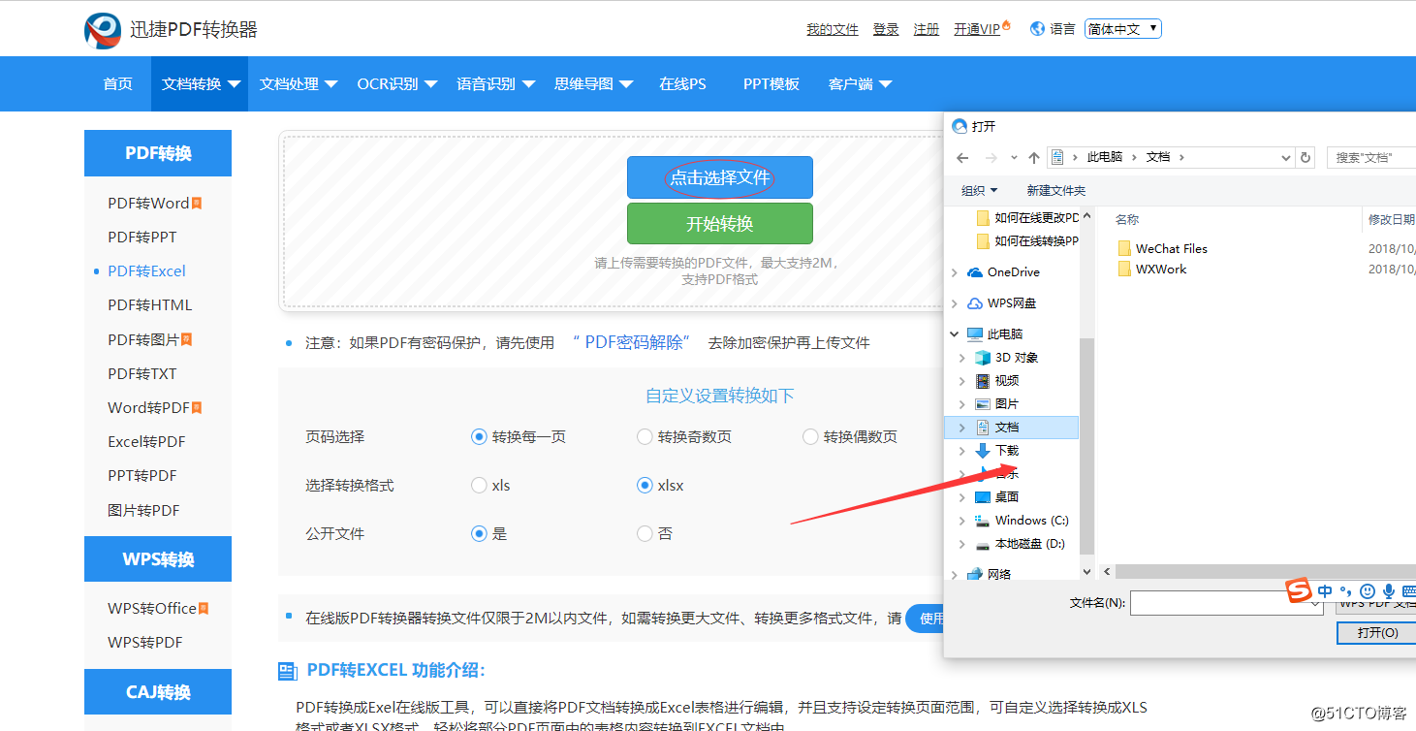Click the VIP flame icon beside 开通VIP
1416x731 pixels.
coord(1006,25)
